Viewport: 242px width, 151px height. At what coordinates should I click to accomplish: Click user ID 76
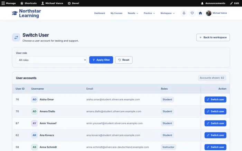point(17,99)
